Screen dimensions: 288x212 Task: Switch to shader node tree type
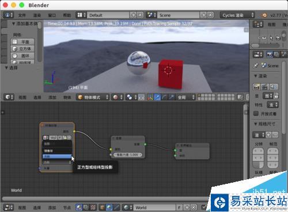point(79,207)
